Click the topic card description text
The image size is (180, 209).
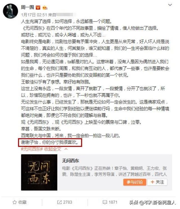114,171
